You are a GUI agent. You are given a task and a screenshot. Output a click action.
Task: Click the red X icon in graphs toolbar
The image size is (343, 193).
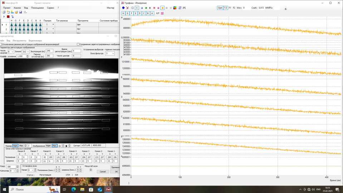[x=127, y=7]
